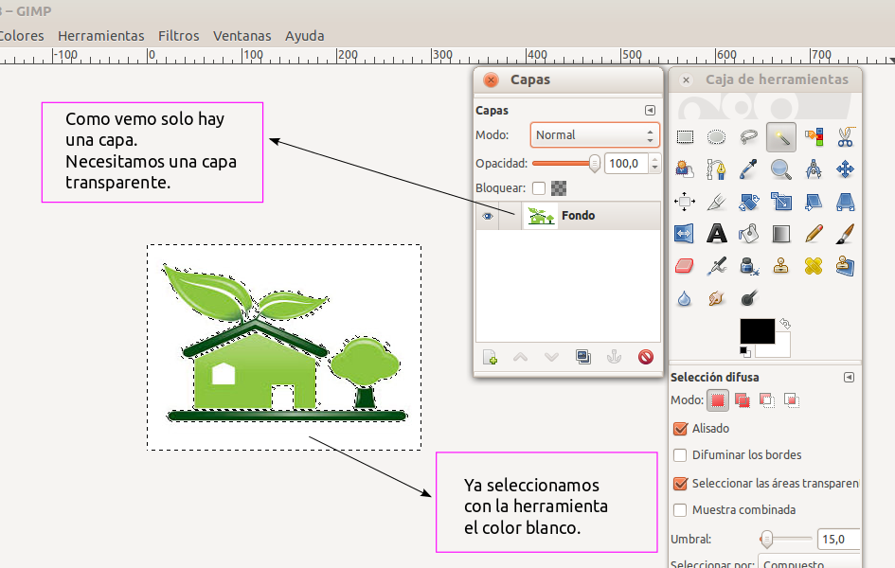This screenshot has width=895, height=568.
Task: Select the Paths tool
Action: click(x=716, y=169)
